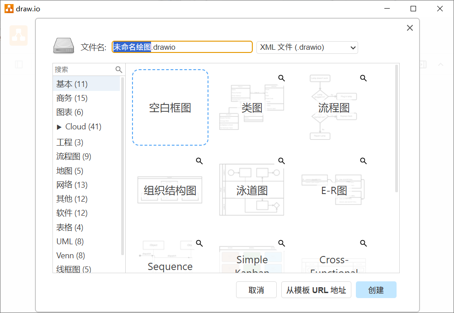The image size is (454, 313).
Task: Click the file name input field
Action: tap(182, 47)
